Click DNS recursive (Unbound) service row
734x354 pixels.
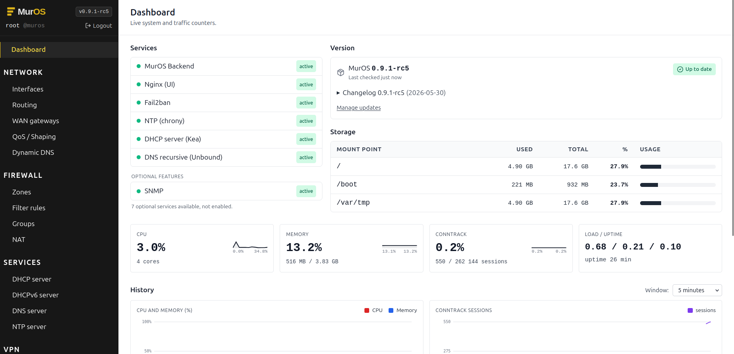pos(226,157)
